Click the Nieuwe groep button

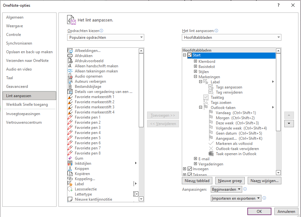(230, 180)
